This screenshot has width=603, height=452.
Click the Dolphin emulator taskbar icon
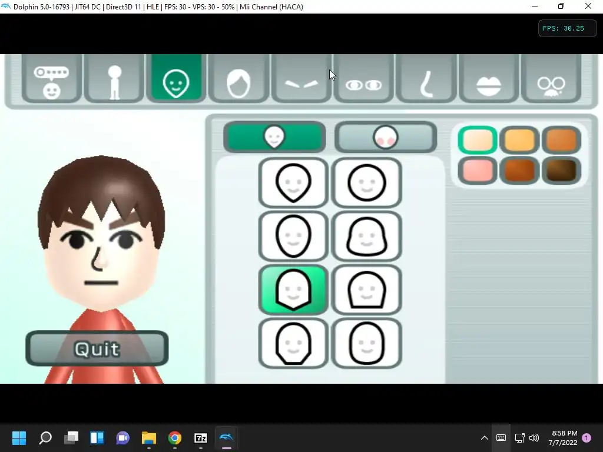[227, 438]
